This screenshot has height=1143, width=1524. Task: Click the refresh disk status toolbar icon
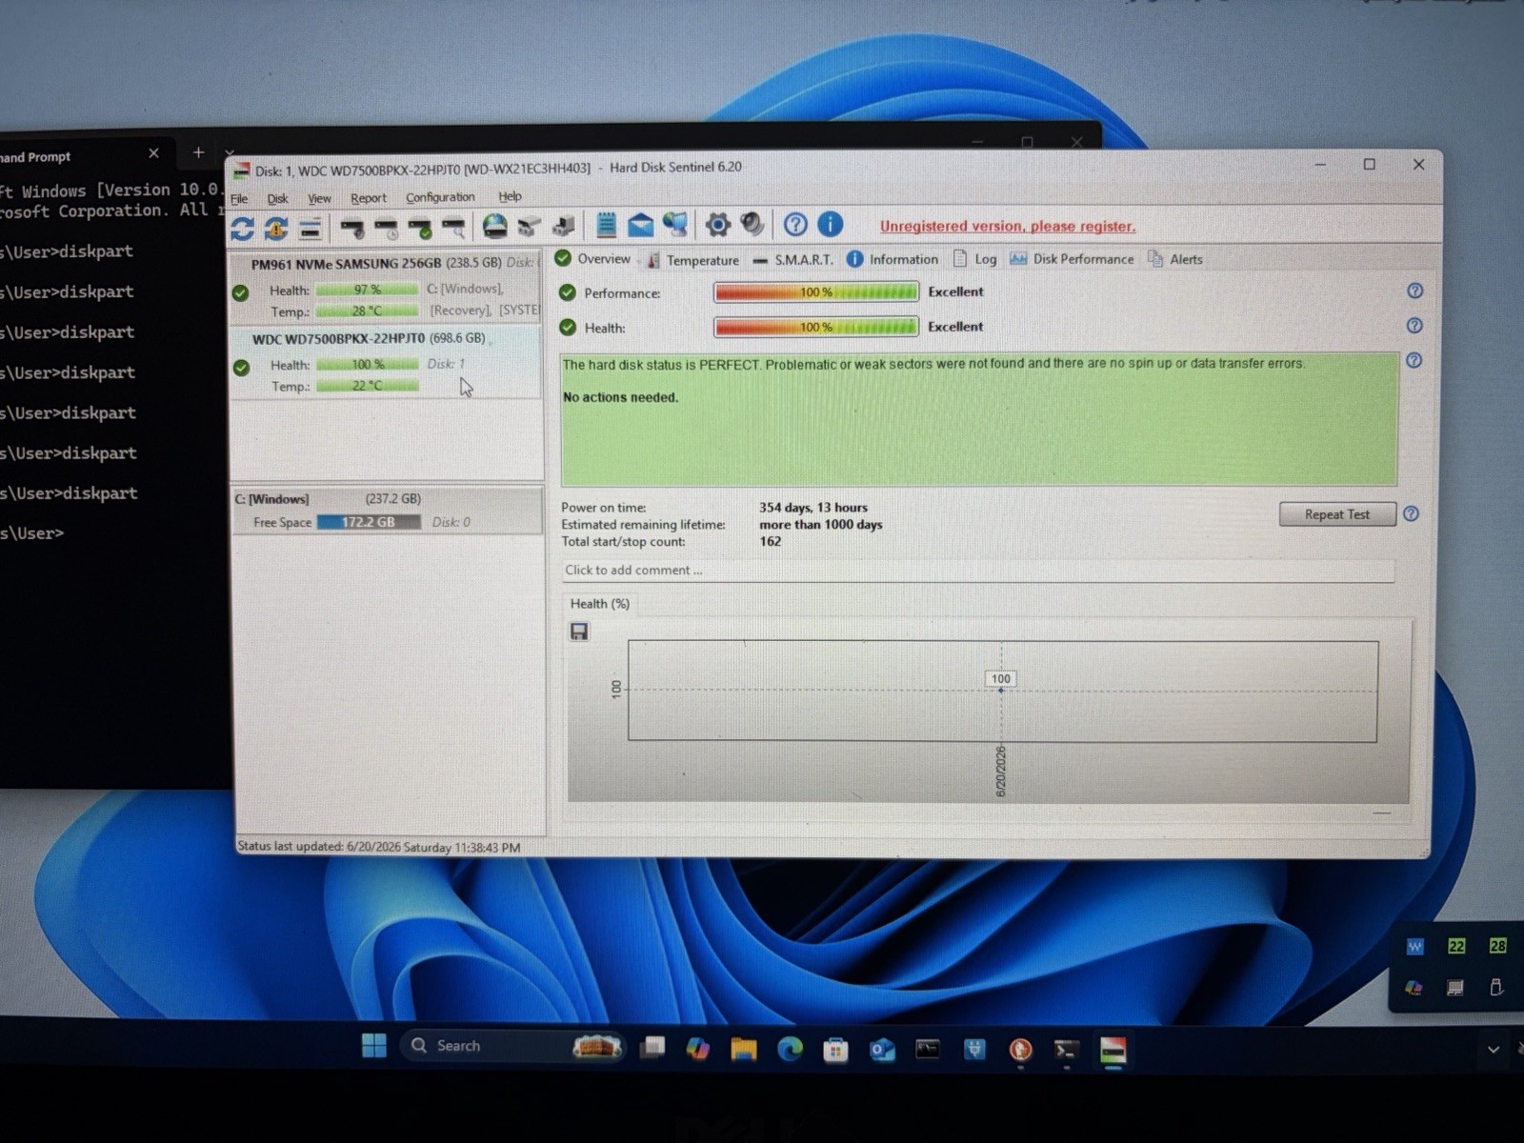point(242,228)
